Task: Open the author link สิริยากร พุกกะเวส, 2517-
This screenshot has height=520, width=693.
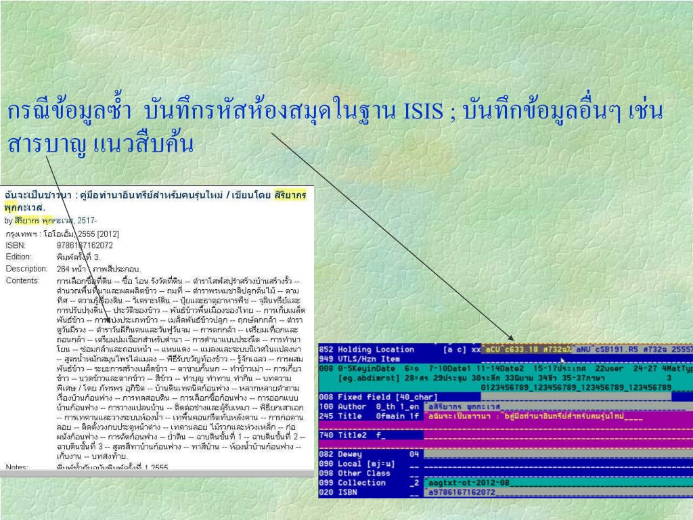Action: click(x=55, y=220)
